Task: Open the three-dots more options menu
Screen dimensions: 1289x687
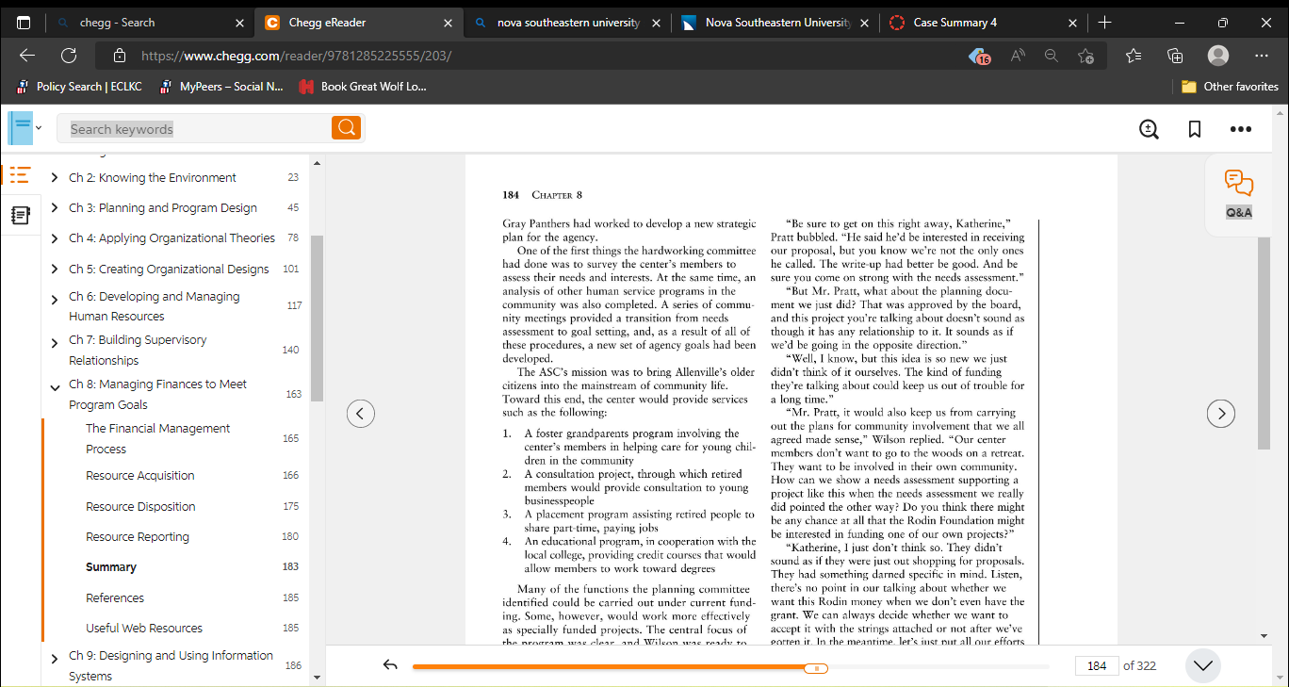Action: click(1241, 129)
